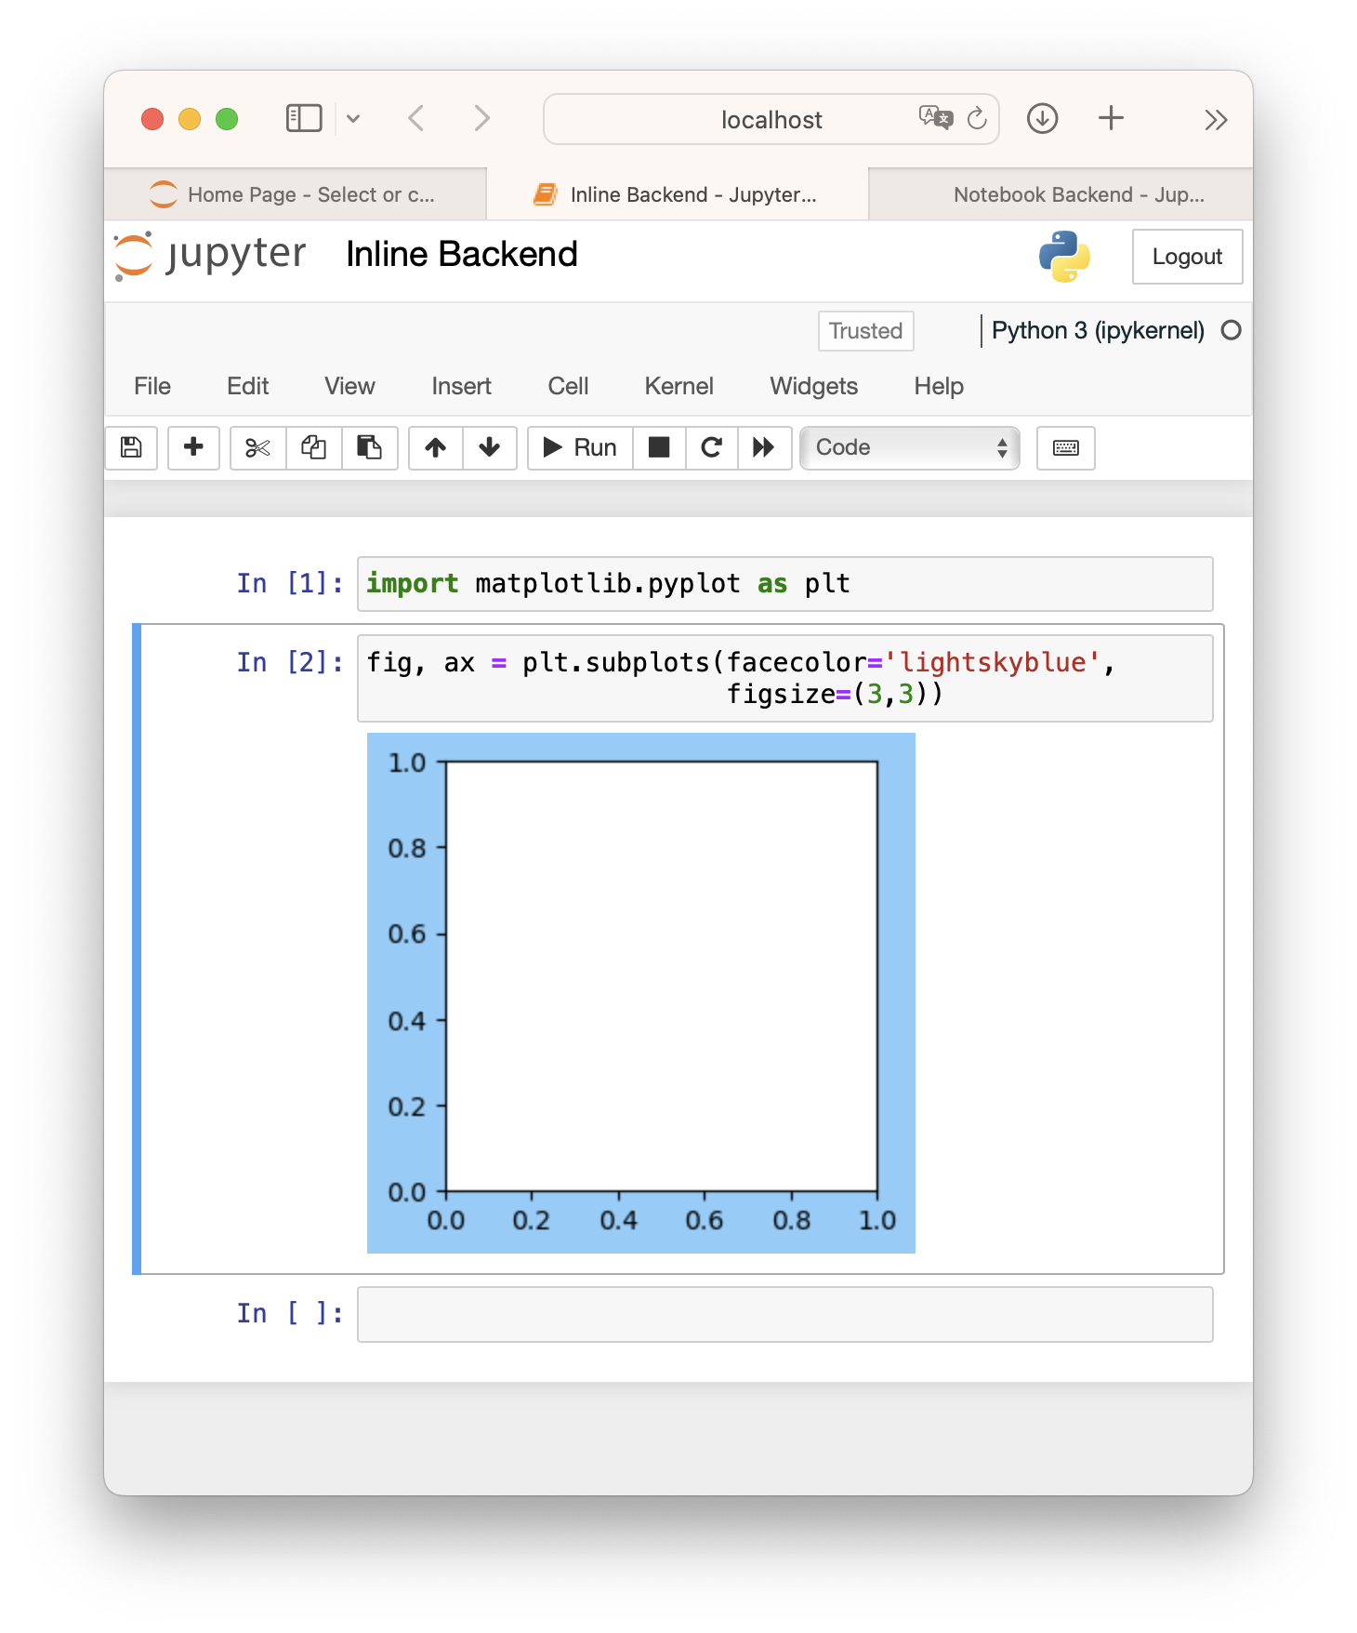Screen dimensions: 1357x1633
Task: Click the Logout button
Action: click(x=1186, y=257)
